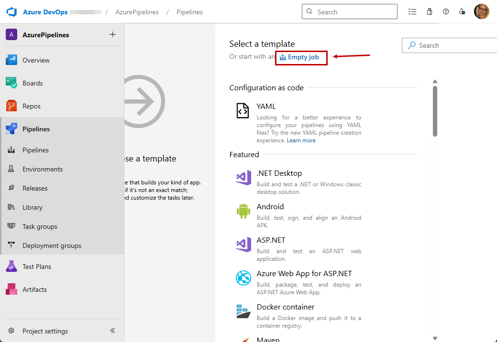Click the Artifacts sidebar icon

click(11, 289)
